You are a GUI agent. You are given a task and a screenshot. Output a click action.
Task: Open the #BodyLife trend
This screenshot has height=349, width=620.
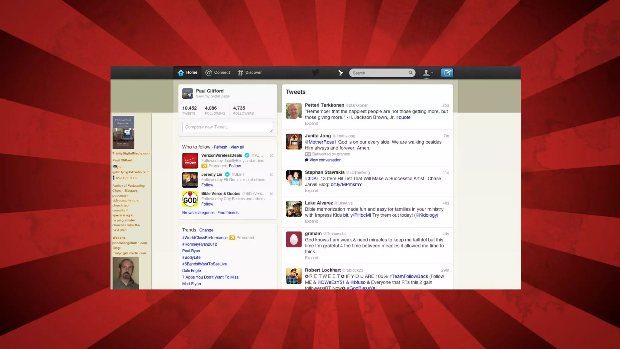(191, 258)
